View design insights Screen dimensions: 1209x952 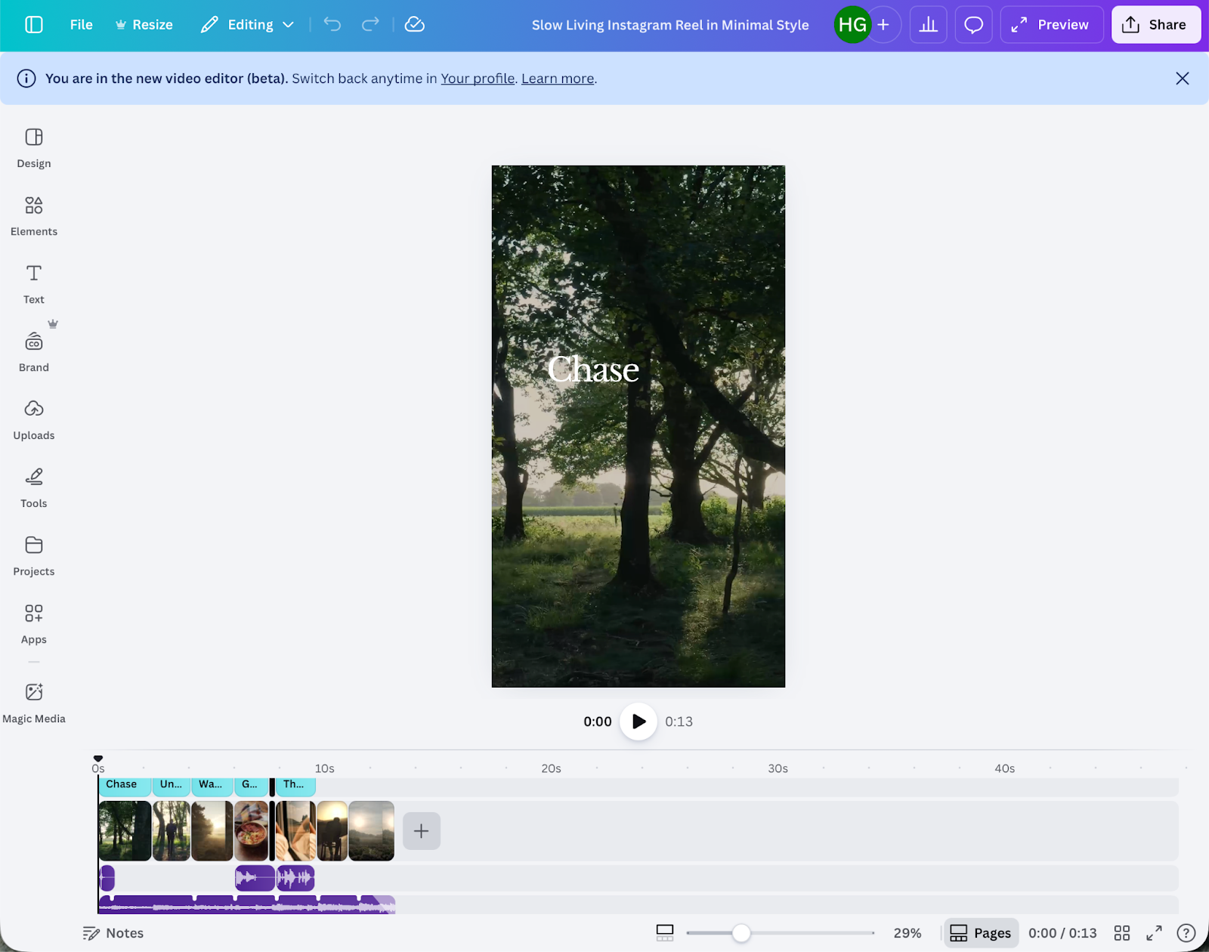coord(928,24)
